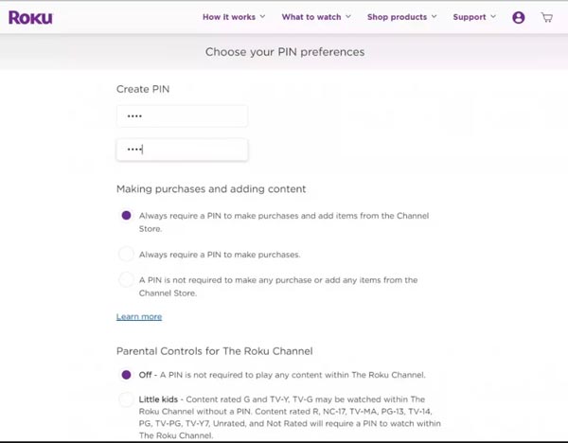Select parental controls Off option
568x443 pixels.
[127, 375]
